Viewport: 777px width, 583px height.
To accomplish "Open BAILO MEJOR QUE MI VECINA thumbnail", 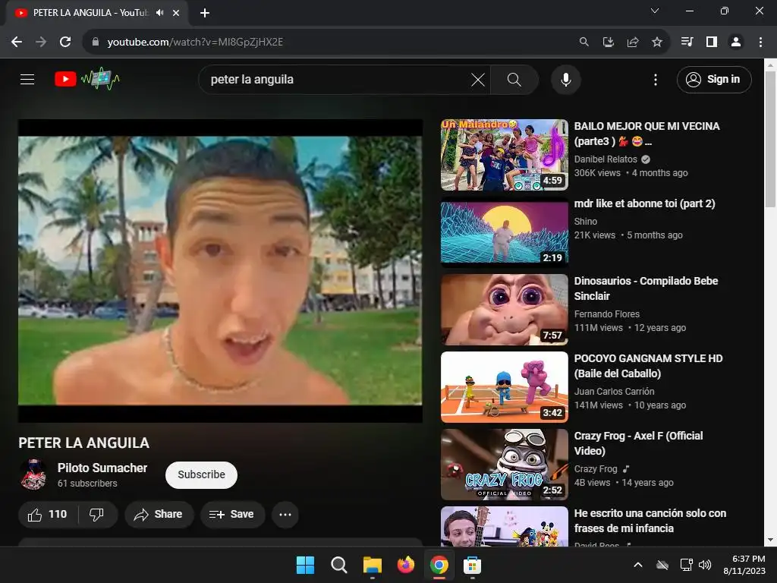I will click(504, 155).
